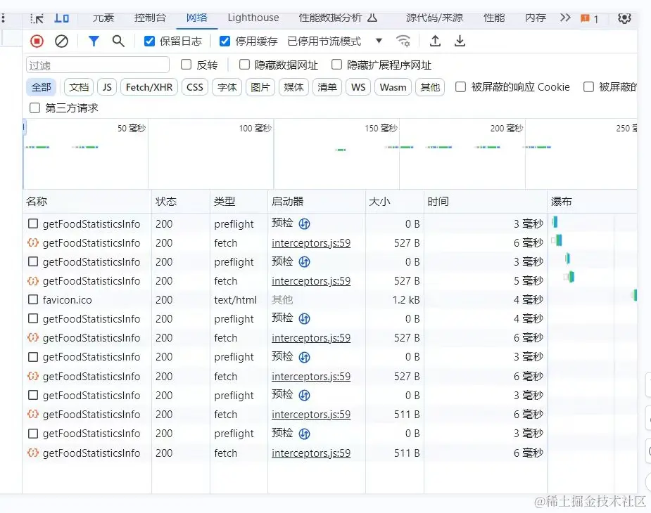The height and width of the screenshot is (513, 651).
Task: Filter by CSS type
Action: [195, 88]
